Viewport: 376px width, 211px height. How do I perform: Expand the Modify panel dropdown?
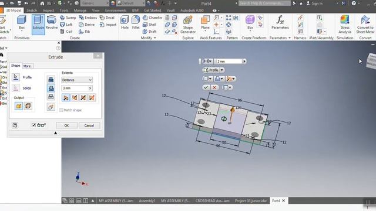(155, 38)
